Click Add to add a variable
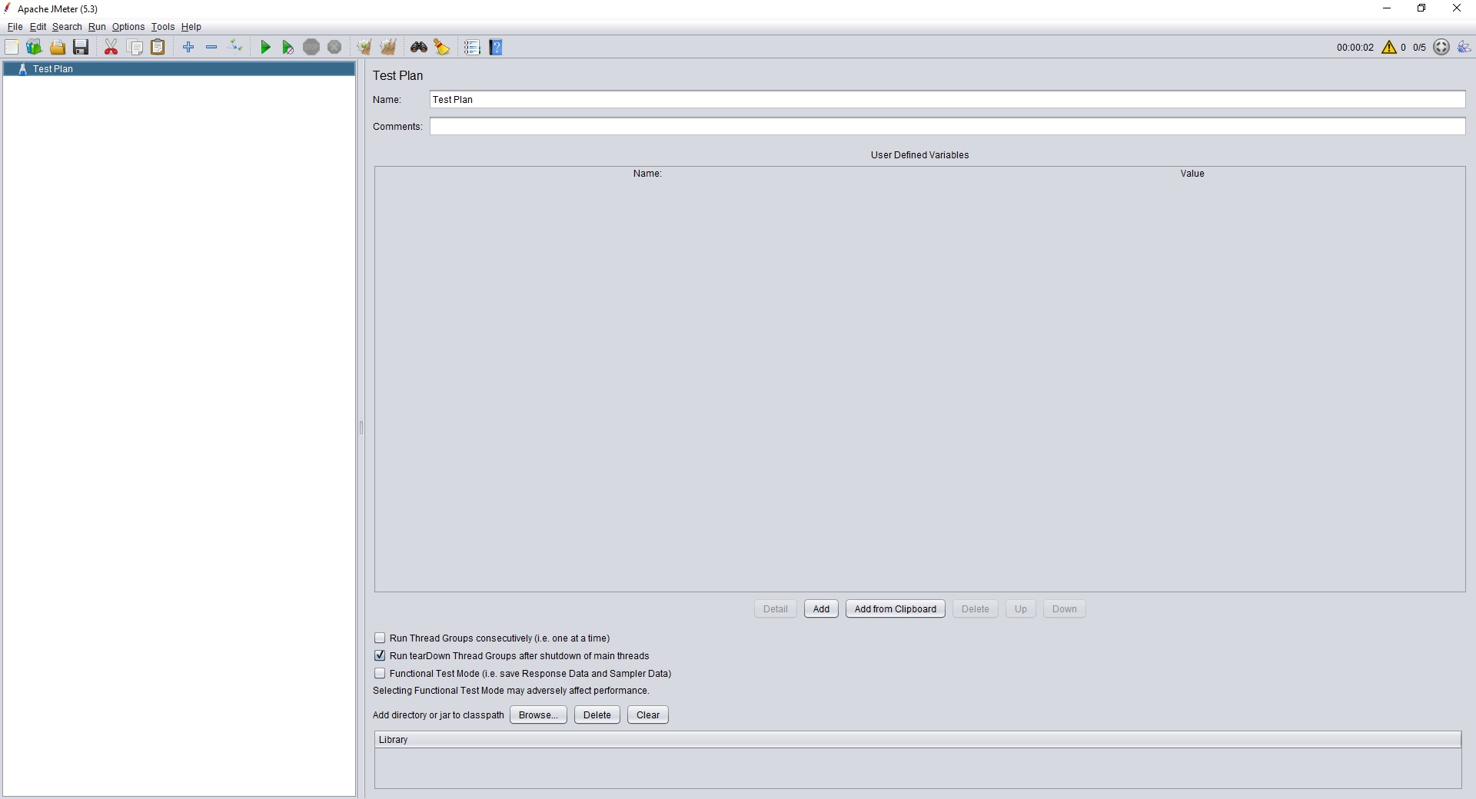Screen dimensions: 1476x799 point(821,608)
